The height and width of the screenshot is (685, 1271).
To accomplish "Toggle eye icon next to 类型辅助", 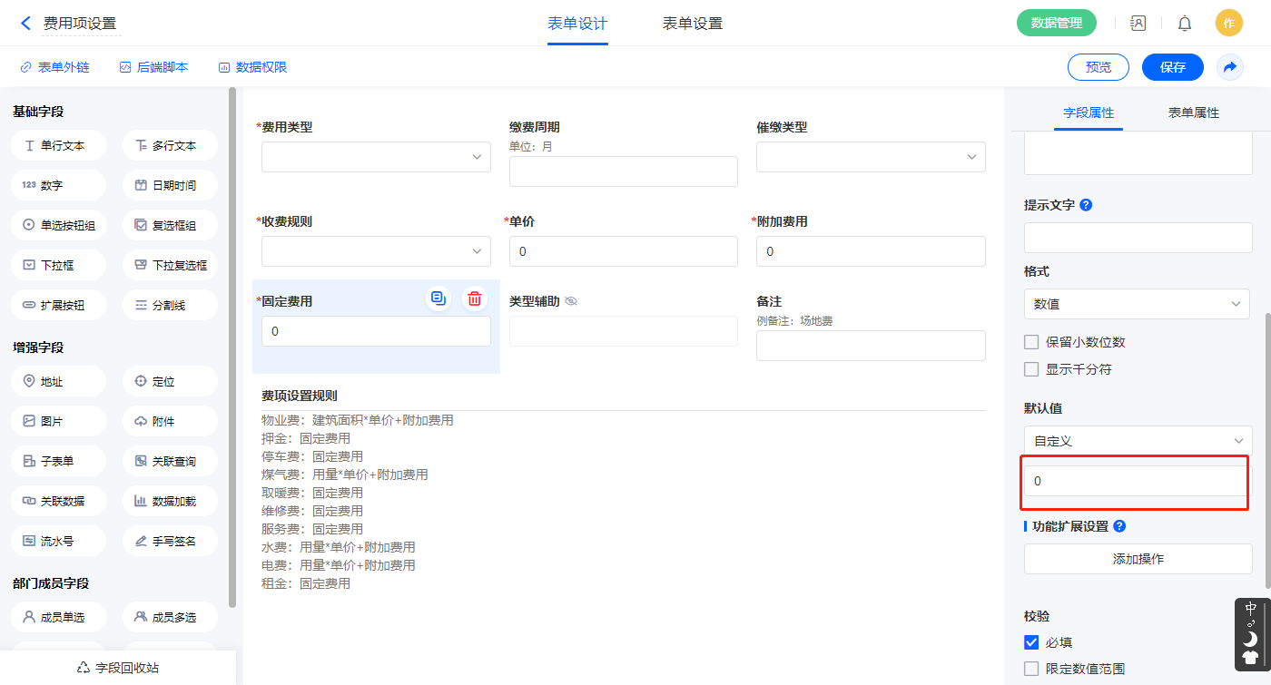I will point(571,301).
